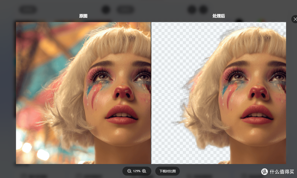Click the 原图 label
The height and width of the screenshot is (178, 297).
click(x=83, y=16)
